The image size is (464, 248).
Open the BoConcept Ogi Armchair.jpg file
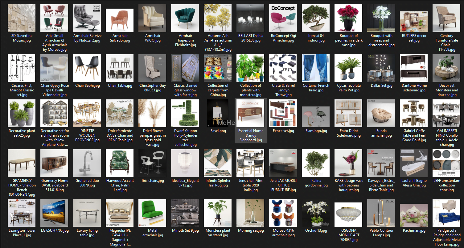coord(283,18)
